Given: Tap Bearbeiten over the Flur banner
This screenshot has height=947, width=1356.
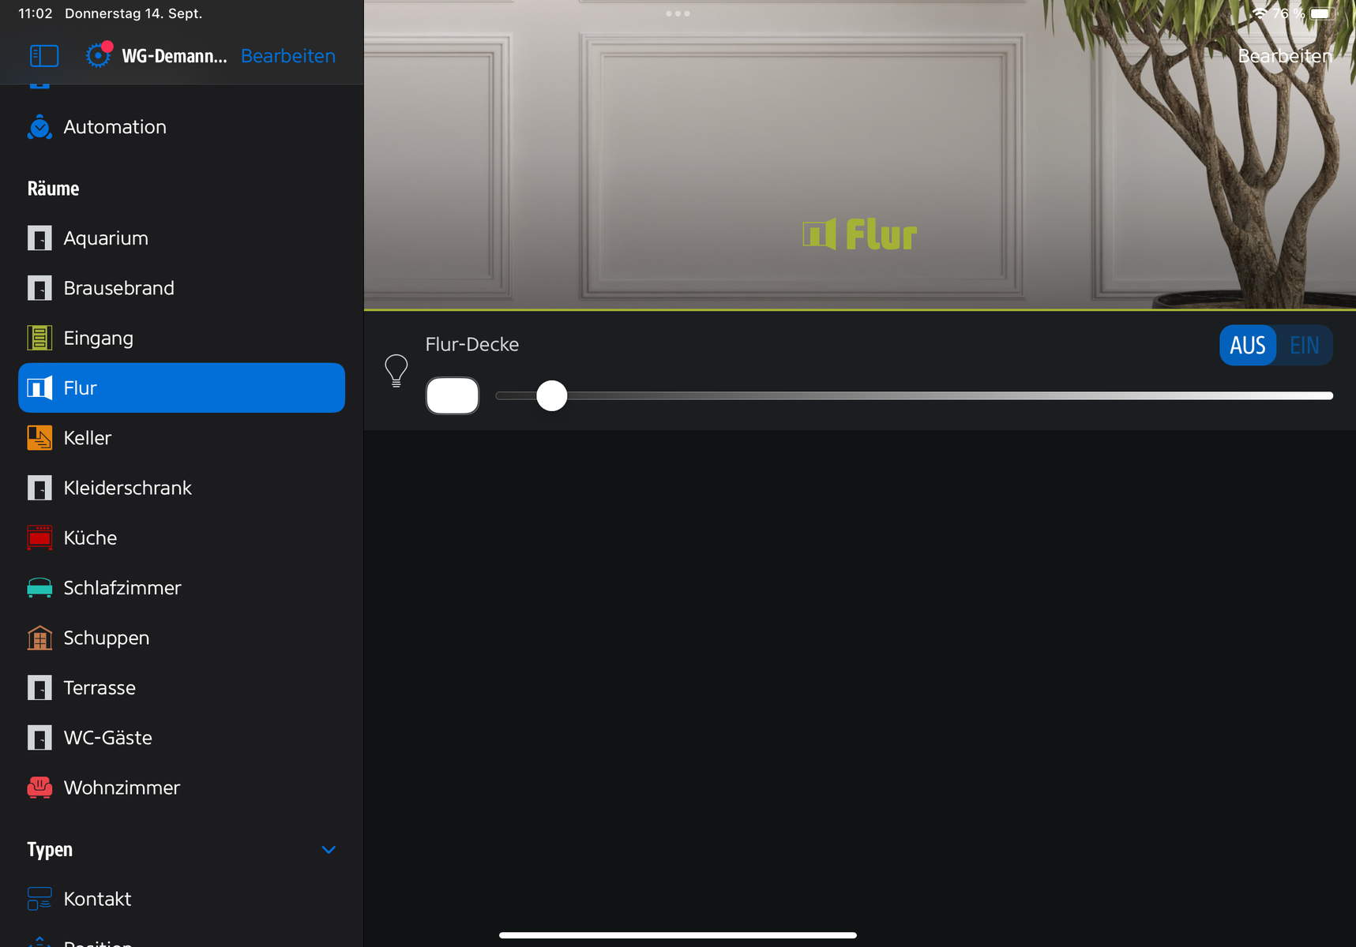Looking at the screenshot, I should click(1284, 56).
